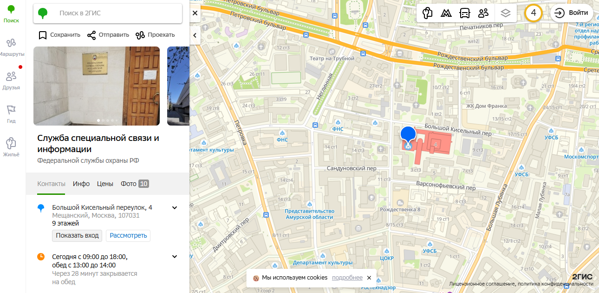Viewport: 599px width, 293px height.
Task: Collapse the side panel with arrow
Action: point(195,35)
